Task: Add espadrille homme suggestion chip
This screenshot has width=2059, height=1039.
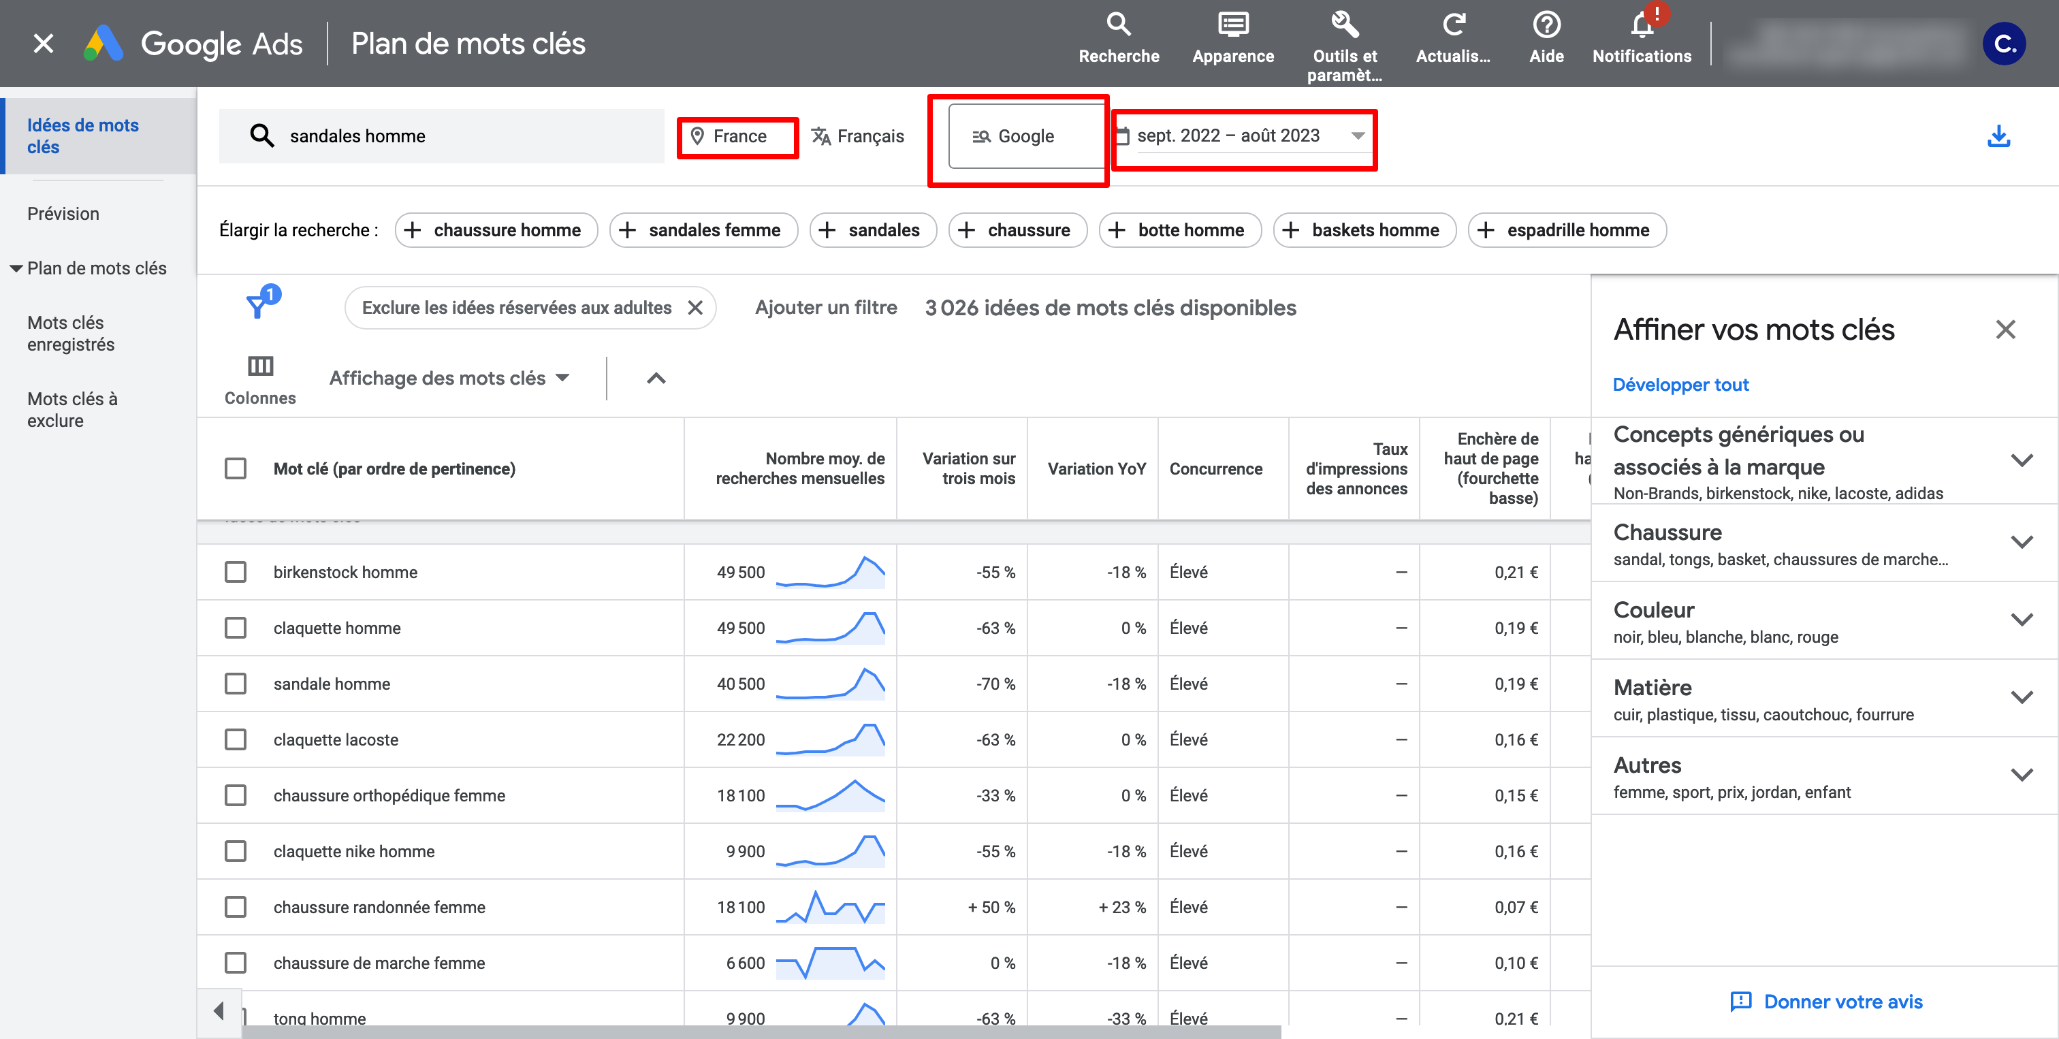Action: point(1567,230)
